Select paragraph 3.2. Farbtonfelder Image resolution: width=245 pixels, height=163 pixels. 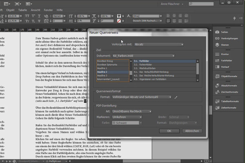[165, 64]
